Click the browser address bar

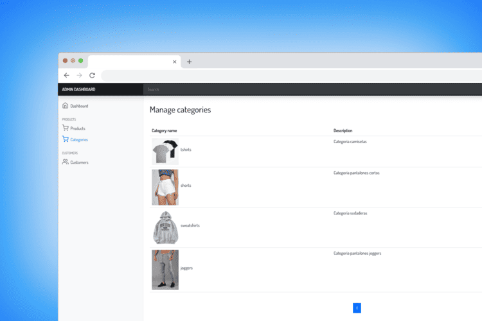291,76
